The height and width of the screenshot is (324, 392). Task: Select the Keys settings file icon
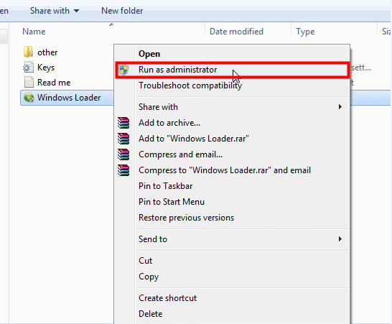(28, 67)
